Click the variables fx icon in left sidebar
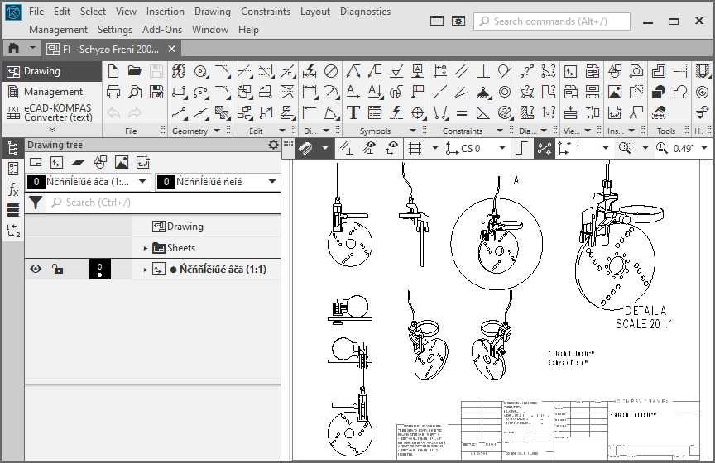The image size is (715, 463). (x=12, y=190)
